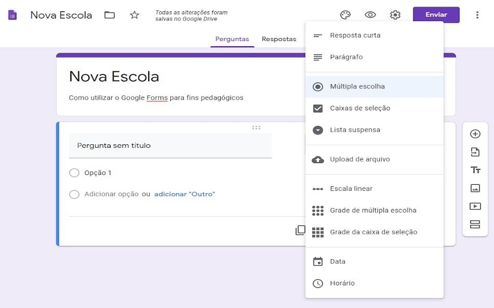Image resolution: width=494 pixels, height=308 pixels.
Task: Click the form title Nova Escola heading
Action: click(x=114, y=76)
